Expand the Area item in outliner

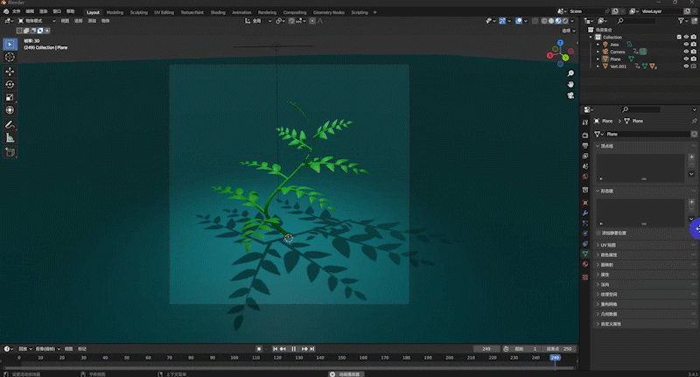pos(598,45)
